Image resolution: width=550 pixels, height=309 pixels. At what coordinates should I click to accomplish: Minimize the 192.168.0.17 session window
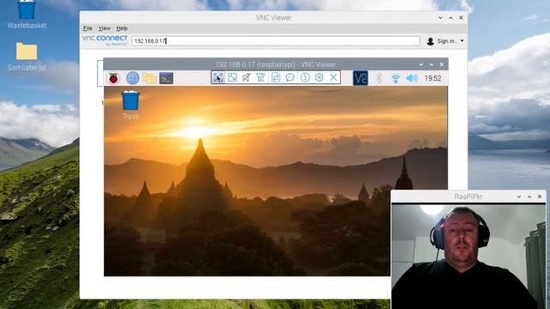421,64
